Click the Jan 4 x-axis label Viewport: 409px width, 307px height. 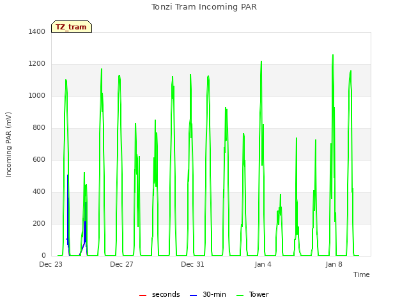tap(263, 264)
